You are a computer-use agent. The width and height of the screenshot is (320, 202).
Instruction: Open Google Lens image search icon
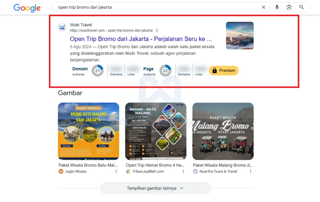289,7
